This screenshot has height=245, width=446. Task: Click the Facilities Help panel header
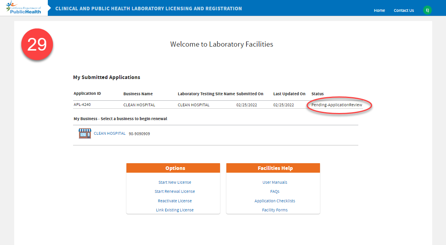273,168
